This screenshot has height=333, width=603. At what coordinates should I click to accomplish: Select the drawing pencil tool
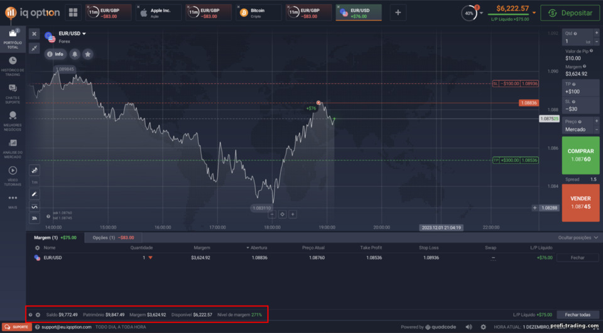(x=34, y=194)
